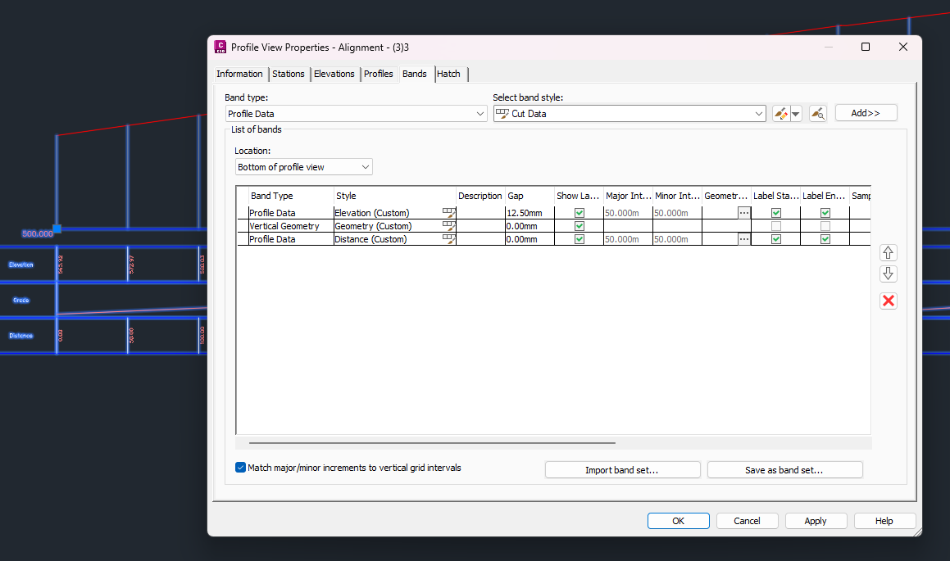The height and width of the screenshot is (561, 950).
Task: Click the Grade band label in drawing
Action: (21, 301)
